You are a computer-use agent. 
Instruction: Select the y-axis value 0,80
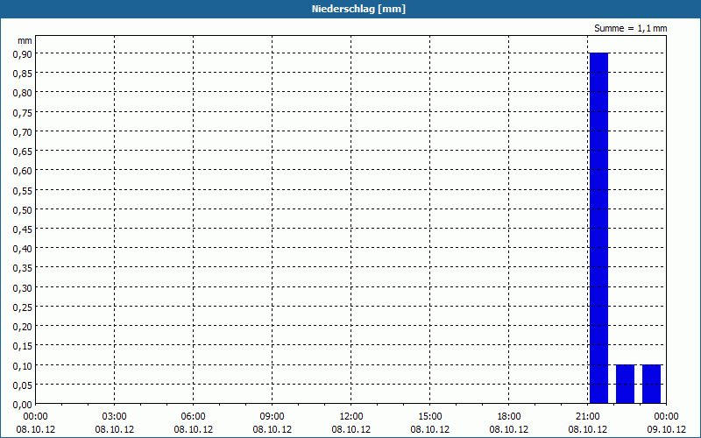click(x=23, y=93)
